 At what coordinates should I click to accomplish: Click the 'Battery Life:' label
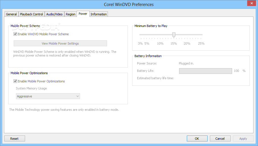146,71
